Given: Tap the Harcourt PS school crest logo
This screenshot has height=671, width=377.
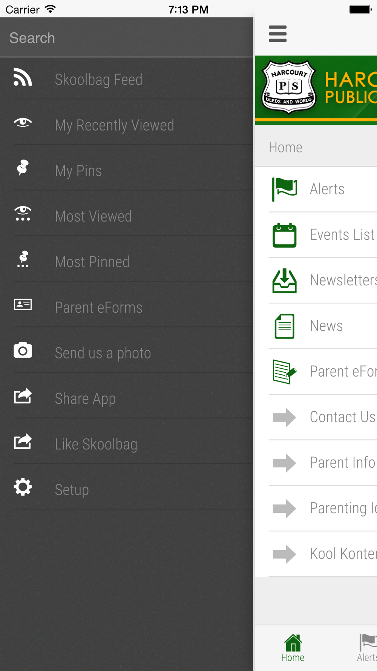Looking at the screenshot, I should 289,87.
